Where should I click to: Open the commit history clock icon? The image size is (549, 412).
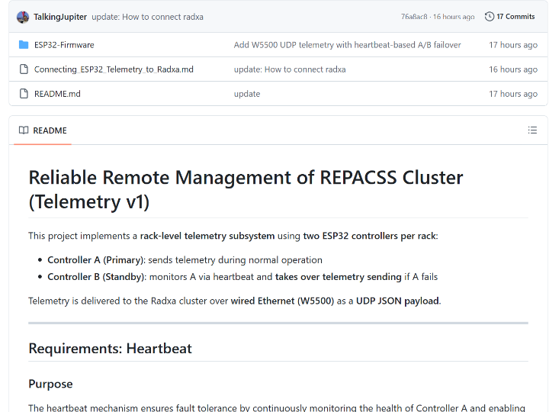pyautogui.click(x=490, y=17)
